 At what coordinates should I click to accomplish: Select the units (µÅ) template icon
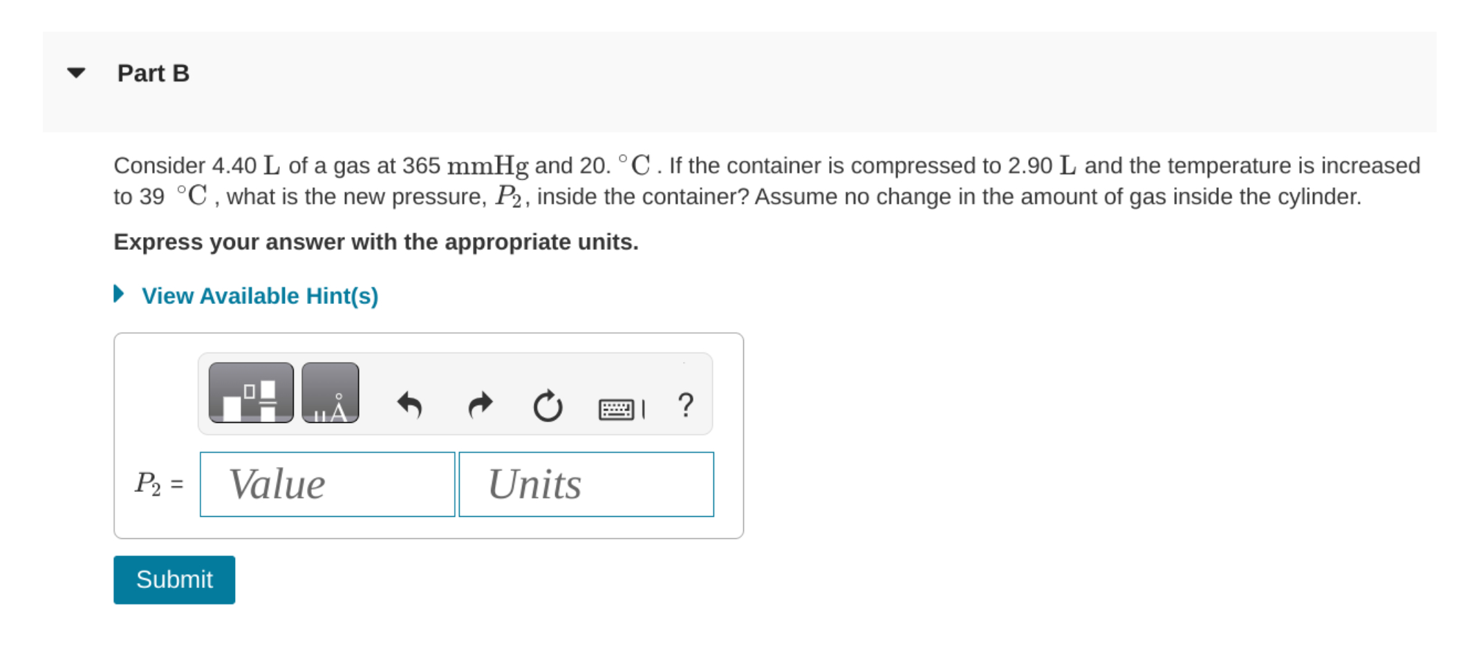click(x=330, y=392)
